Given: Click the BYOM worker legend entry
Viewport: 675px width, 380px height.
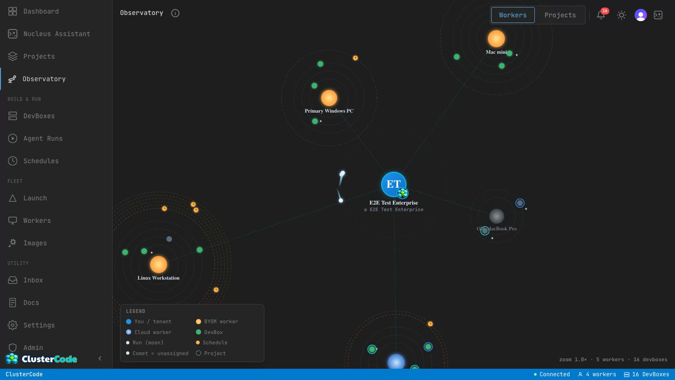Looking at the screenshot, I should (x=217, y=321).
